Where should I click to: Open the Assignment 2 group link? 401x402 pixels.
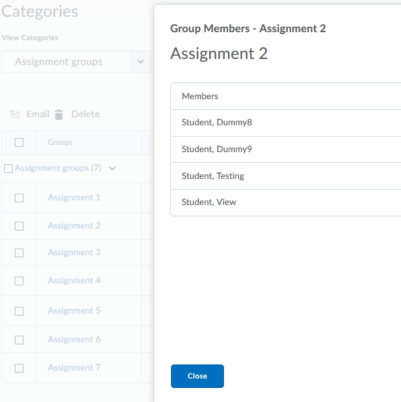click(x=74, y=226)
